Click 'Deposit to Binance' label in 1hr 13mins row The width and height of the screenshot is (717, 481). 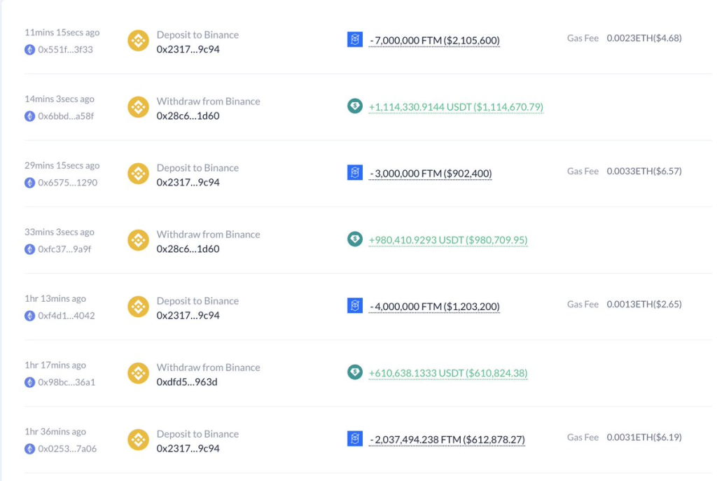click(197, 301)
